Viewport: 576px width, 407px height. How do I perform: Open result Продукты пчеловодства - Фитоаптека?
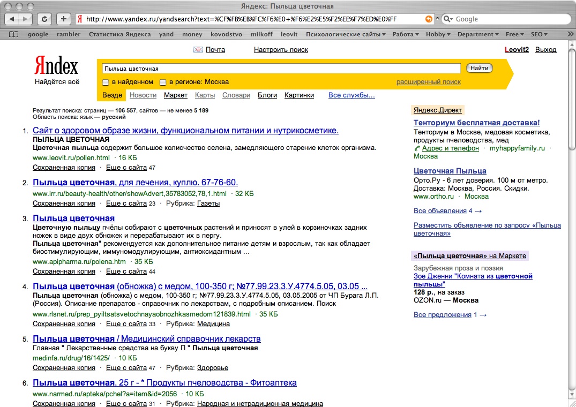(x=164, y=383)
